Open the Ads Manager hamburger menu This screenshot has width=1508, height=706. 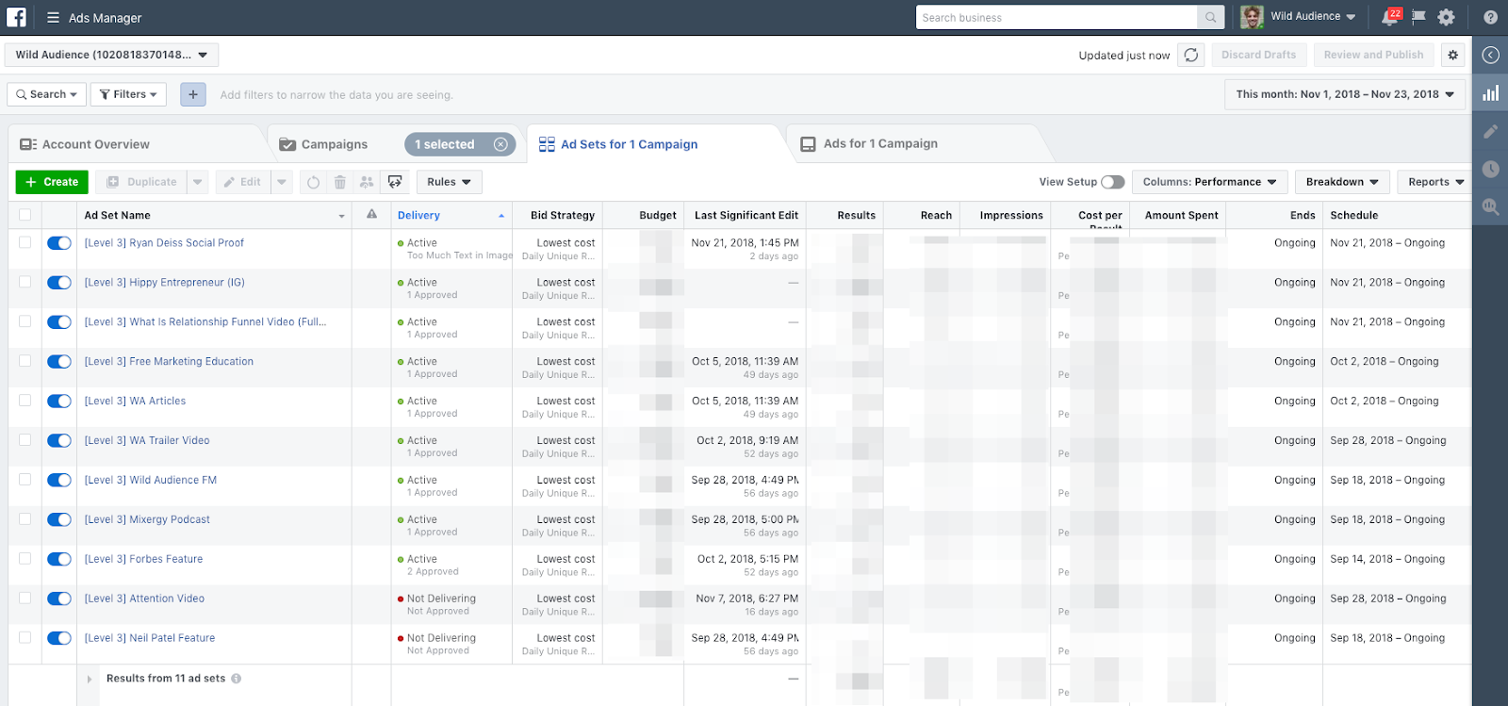[x=53, y=18]
